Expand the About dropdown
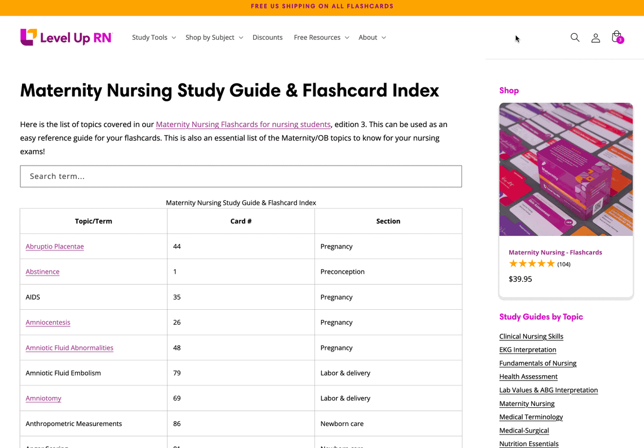Viewport: 644px width, 448px height. (368, 37)
